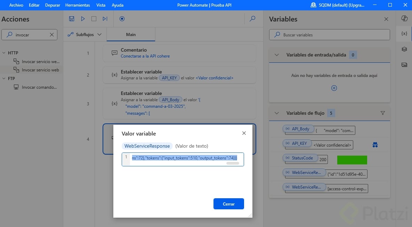Open the Herramientas menu
This screenshot has height=227, width=412.
[x=78, y=5]
